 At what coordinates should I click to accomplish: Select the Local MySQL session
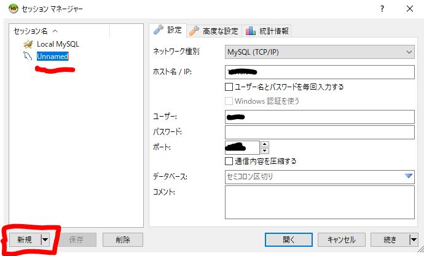(x=58, y=44)
